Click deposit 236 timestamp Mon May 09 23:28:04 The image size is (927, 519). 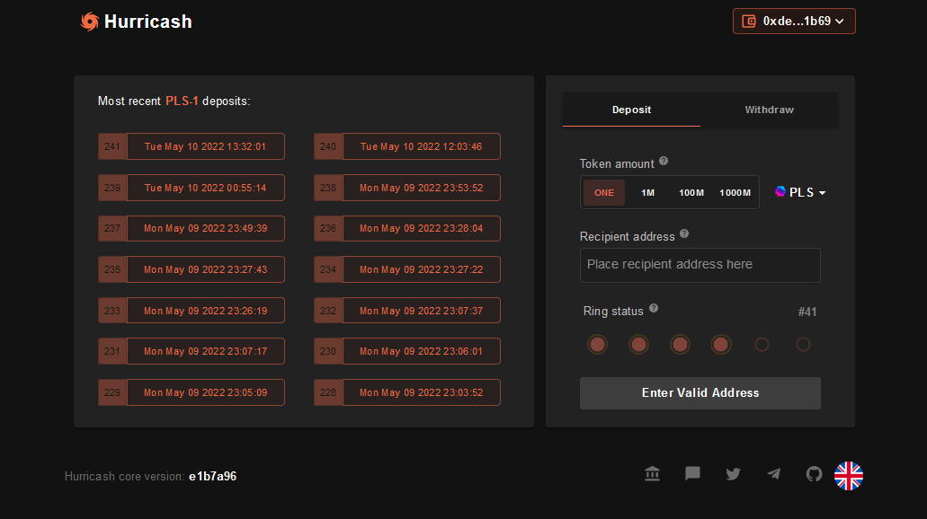point(422,228)
